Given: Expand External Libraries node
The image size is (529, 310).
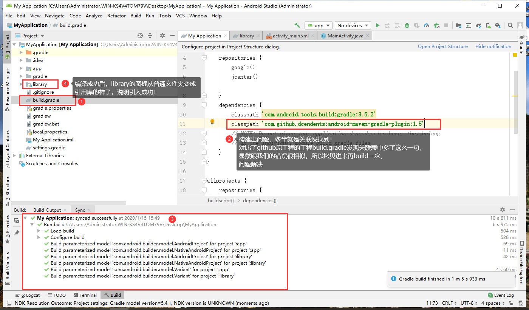Looking at the screenshot, I should (x=15, y=156).
